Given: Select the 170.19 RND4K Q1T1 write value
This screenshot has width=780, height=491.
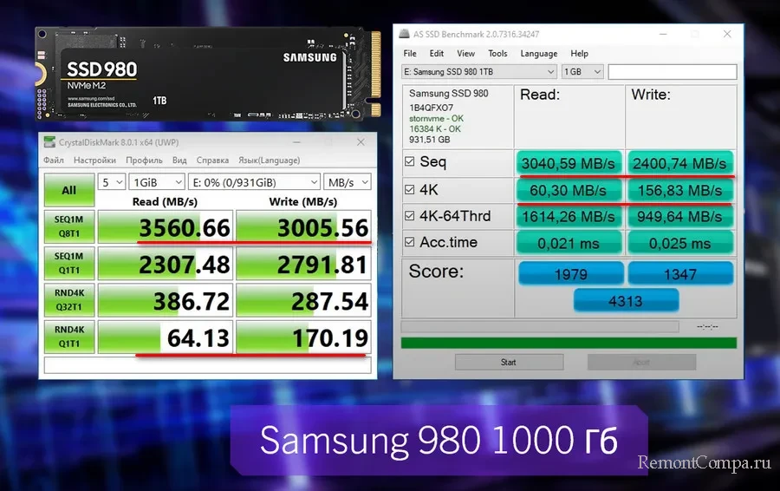Looking at the screenshot, I should pyautogui.click(x=303, y=337).
